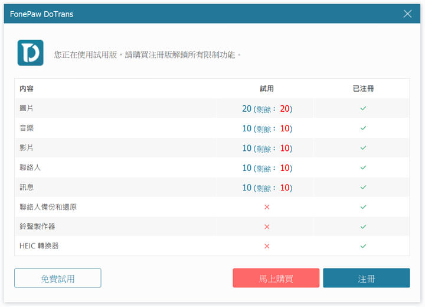Click the 免費試用 button
Viewport: 425px width, 307px height.
(x=58, y=278)
